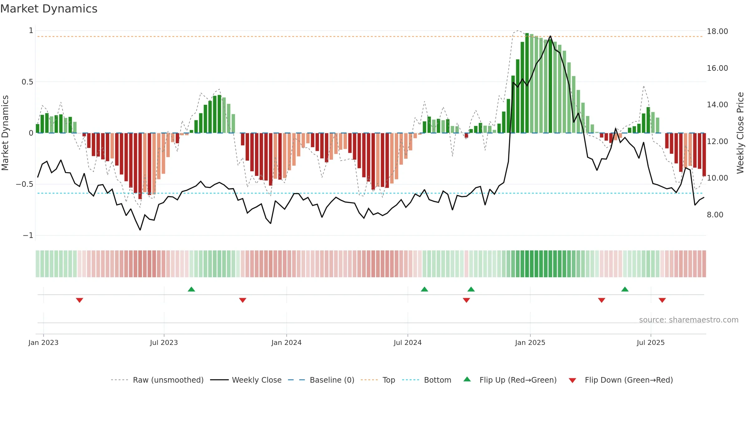This screenshot has width=749, height=421.
Task: Click the 8.00 price axis tick
Action: click(715, 215)
